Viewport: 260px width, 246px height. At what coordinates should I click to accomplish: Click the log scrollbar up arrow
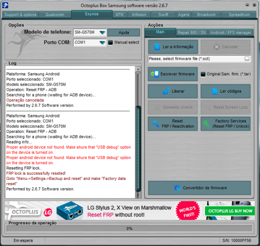(x=138, y=69)
